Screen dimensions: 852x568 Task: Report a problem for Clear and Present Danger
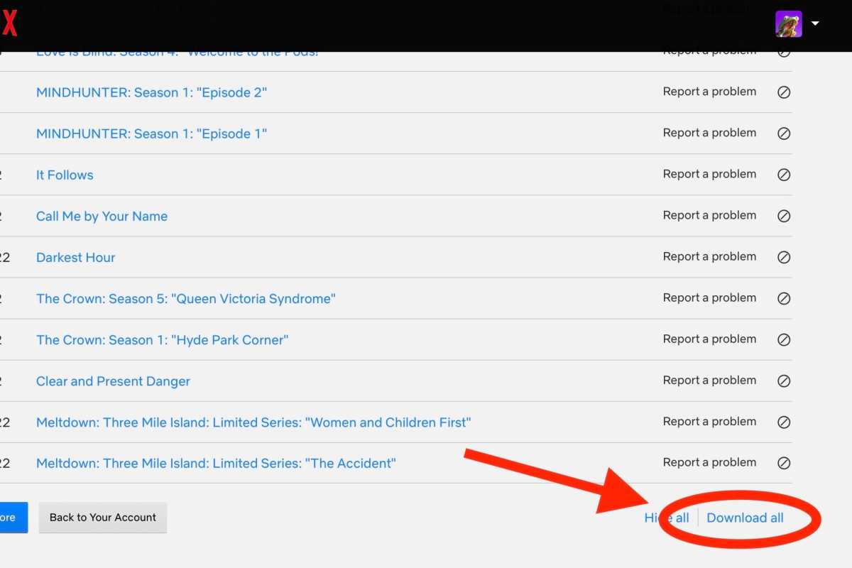point(709,380)
